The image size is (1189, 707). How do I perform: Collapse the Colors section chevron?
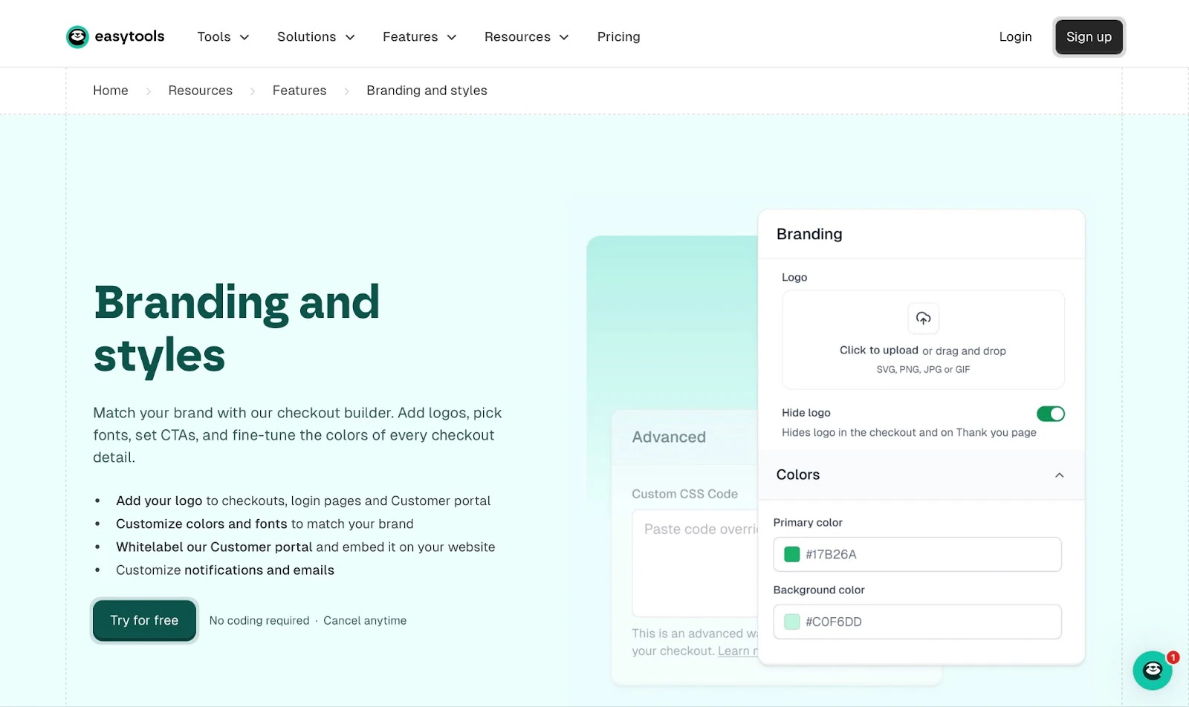(x=1060, y=475)
